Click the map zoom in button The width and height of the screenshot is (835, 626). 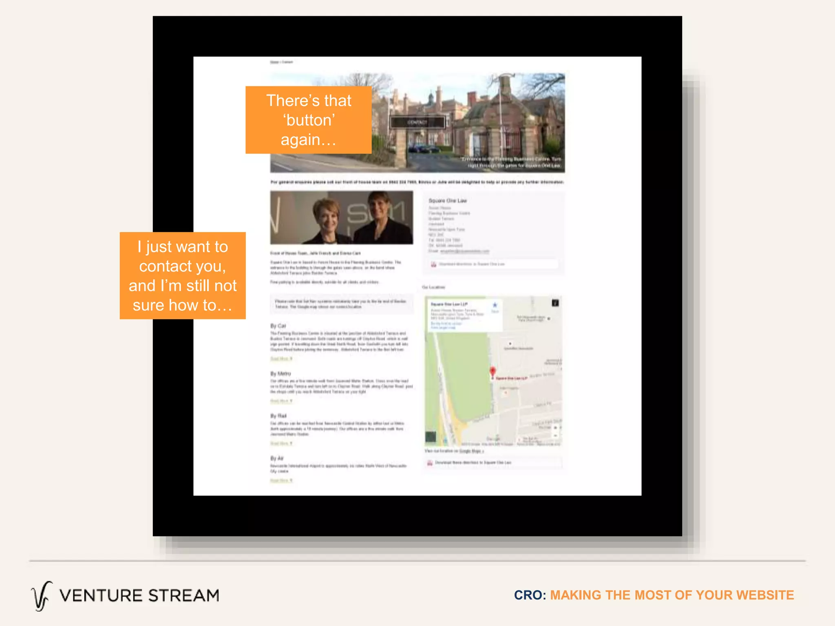555,428
